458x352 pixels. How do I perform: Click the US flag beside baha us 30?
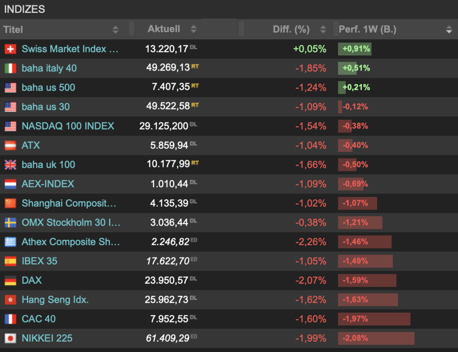(x=10, y=107)
